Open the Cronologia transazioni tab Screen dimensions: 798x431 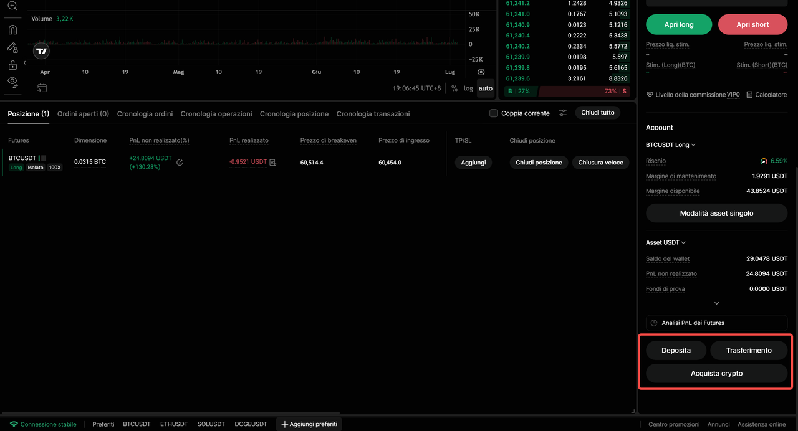tap(373, 114)
